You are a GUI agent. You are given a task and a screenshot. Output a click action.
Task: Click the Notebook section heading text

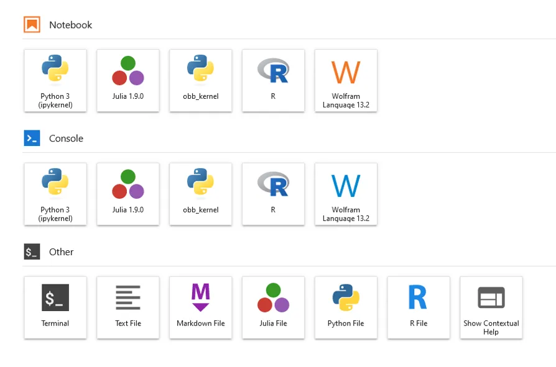(x=70, y=25)
